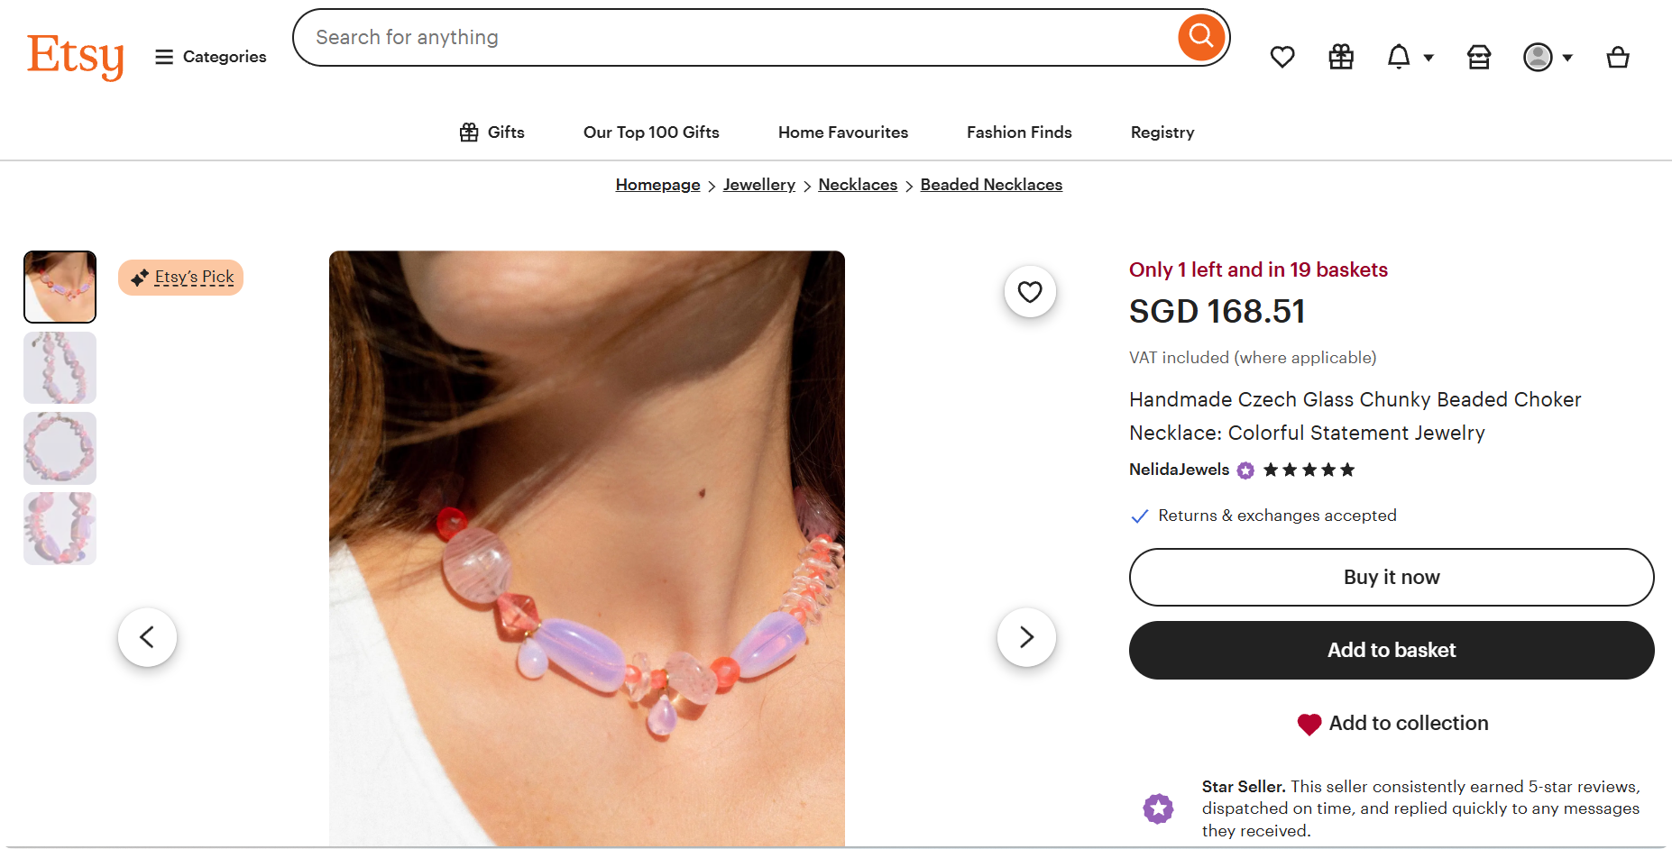The height and width of the screenshot is (849, 1672).
Task: Expand the account profile dropdown
Action: pyautogui.click(x=1548, y=58)
